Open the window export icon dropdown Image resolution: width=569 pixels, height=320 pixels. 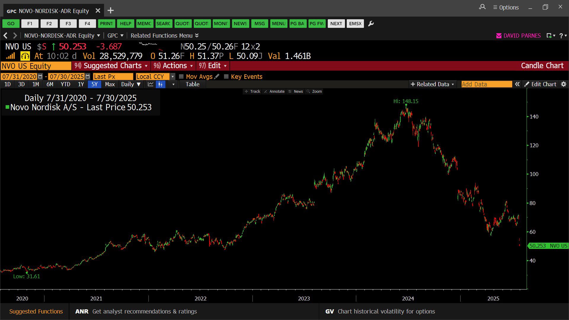tap(551, 36)
